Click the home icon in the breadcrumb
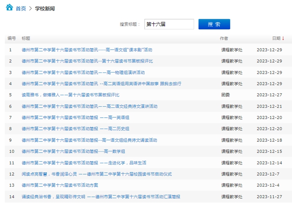This screenshot has height=203, width=292. click(9, 7)
